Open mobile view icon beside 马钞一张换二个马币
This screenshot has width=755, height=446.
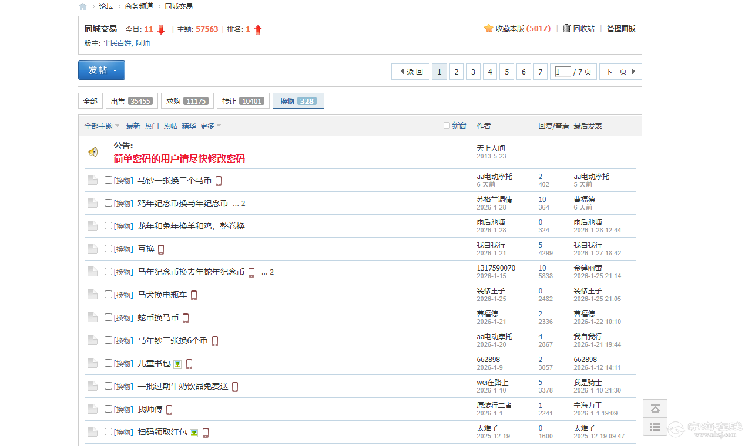pos(218,180)
